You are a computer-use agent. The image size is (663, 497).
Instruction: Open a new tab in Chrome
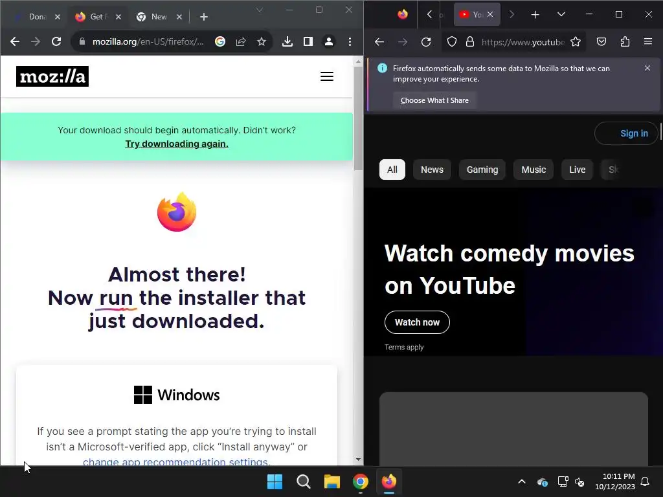point(204,17)
